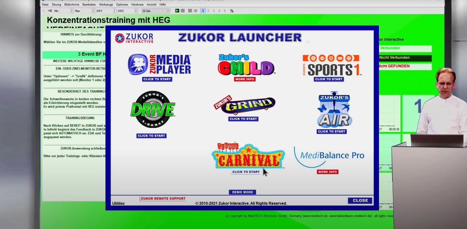This screenshot has height=229, width=467.
Task: Switch to screen 2 in toolbar
Action: point(208,11)
